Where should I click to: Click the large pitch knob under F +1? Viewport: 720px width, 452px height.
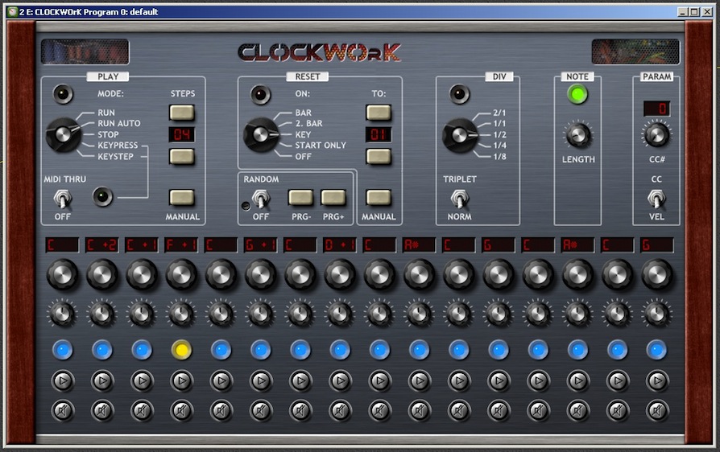(x=181, y=274)
